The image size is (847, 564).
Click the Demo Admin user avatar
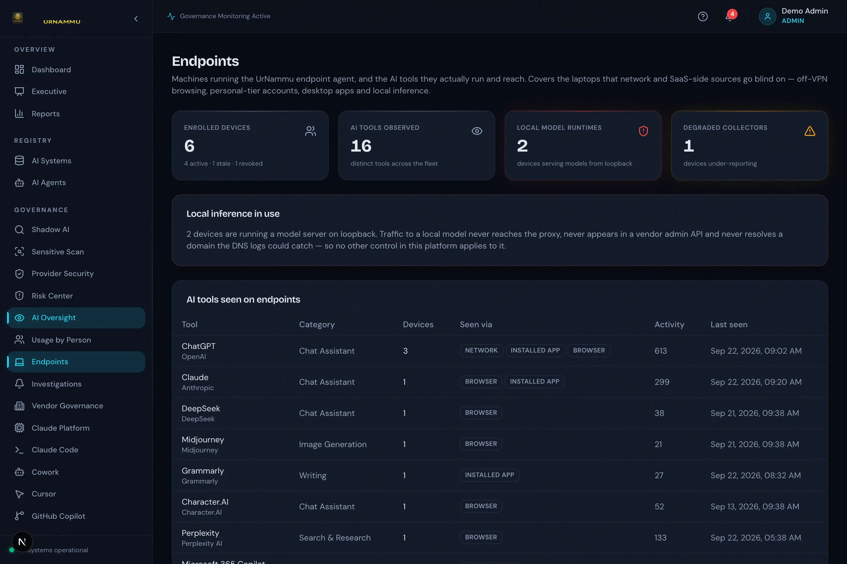pyautogui.click(x=767, y=16)
